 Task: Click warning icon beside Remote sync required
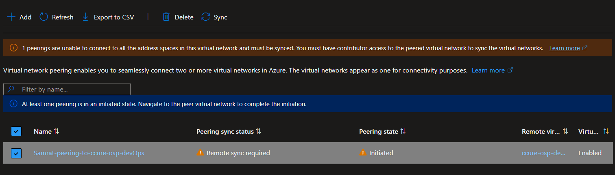[x=200, y=153]
